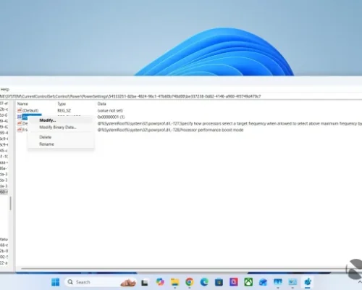This screenshot has height=290, width=362.
Task: Sort by the Data column header
Action: click(101, 104)
